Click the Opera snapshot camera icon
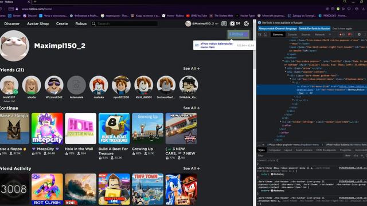 pos(333,9)
